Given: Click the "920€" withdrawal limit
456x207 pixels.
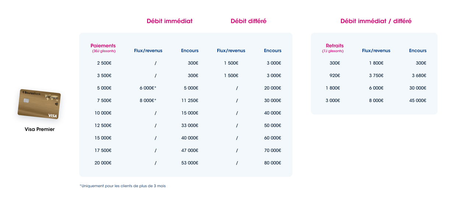Looking at the screenshot, I should pyautogui.click(x=334, y=76).
